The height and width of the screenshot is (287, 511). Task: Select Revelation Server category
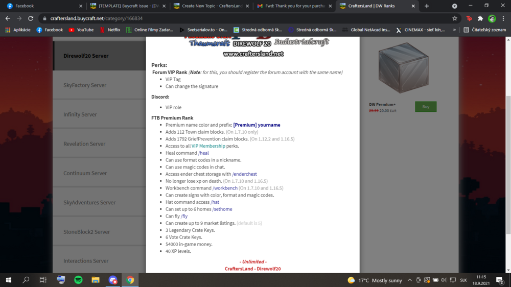(100, 143)
